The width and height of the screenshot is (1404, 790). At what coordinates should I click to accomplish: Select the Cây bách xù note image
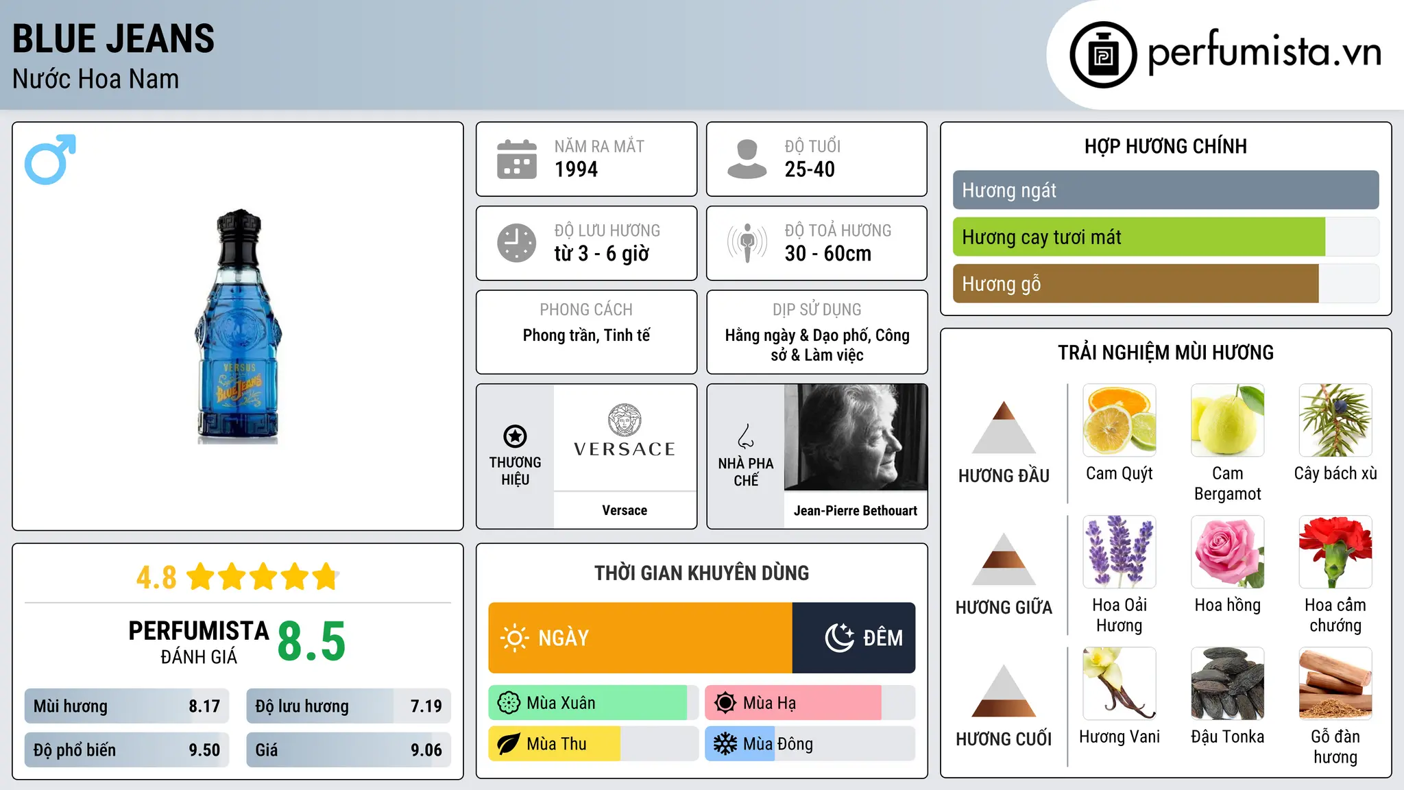click(x=1335, y=420)
